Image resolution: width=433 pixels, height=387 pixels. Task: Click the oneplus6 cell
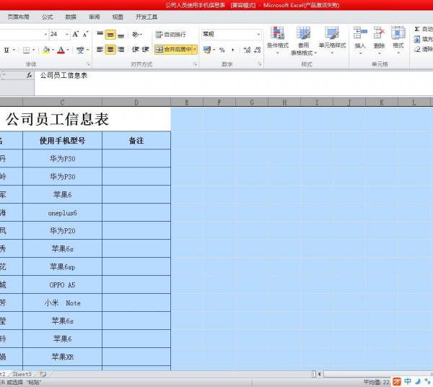tap(62, 213)
